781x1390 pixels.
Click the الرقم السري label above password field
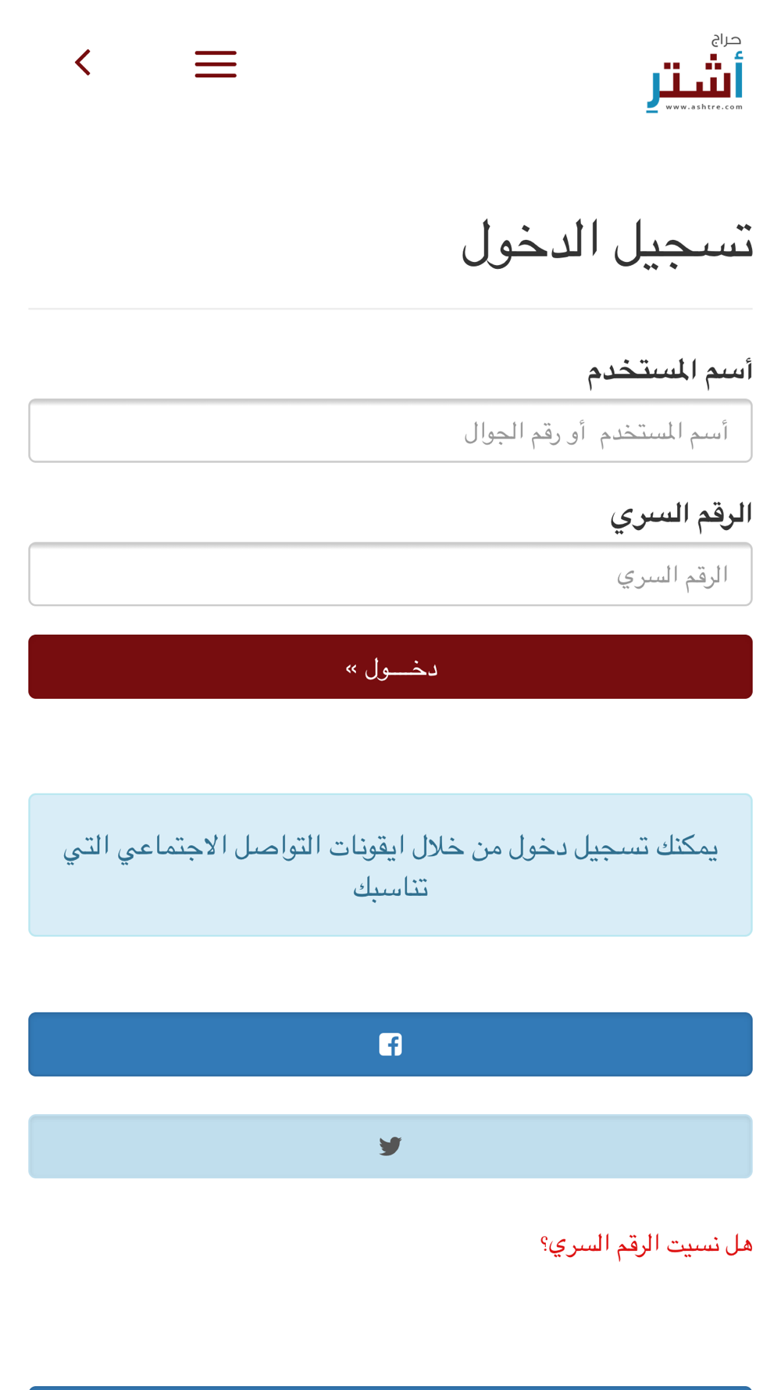(x=681, y=514)
